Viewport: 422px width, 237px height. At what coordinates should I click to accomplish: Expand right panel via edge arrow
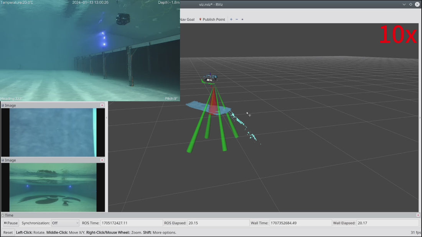pyautogui.click(x=420, y=118)
